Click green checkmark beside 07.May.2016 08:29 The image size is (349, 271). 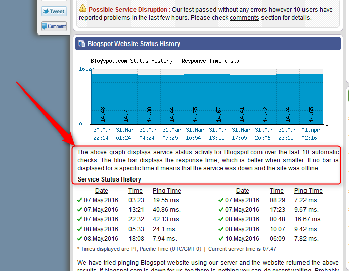click(221, 200)
